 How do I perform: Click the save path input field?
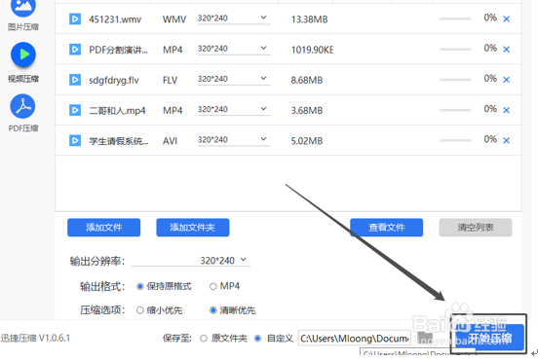[x=355, y=339]
